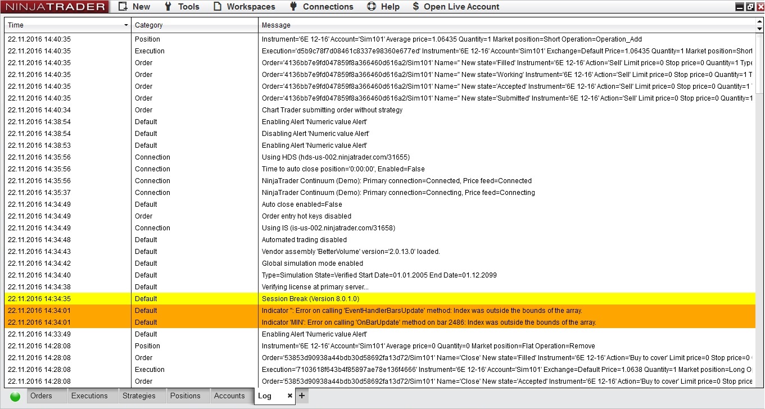Open the Workspaces menu
The width and height of the screenshot is (765, 409).
click(x=245, y=7)
